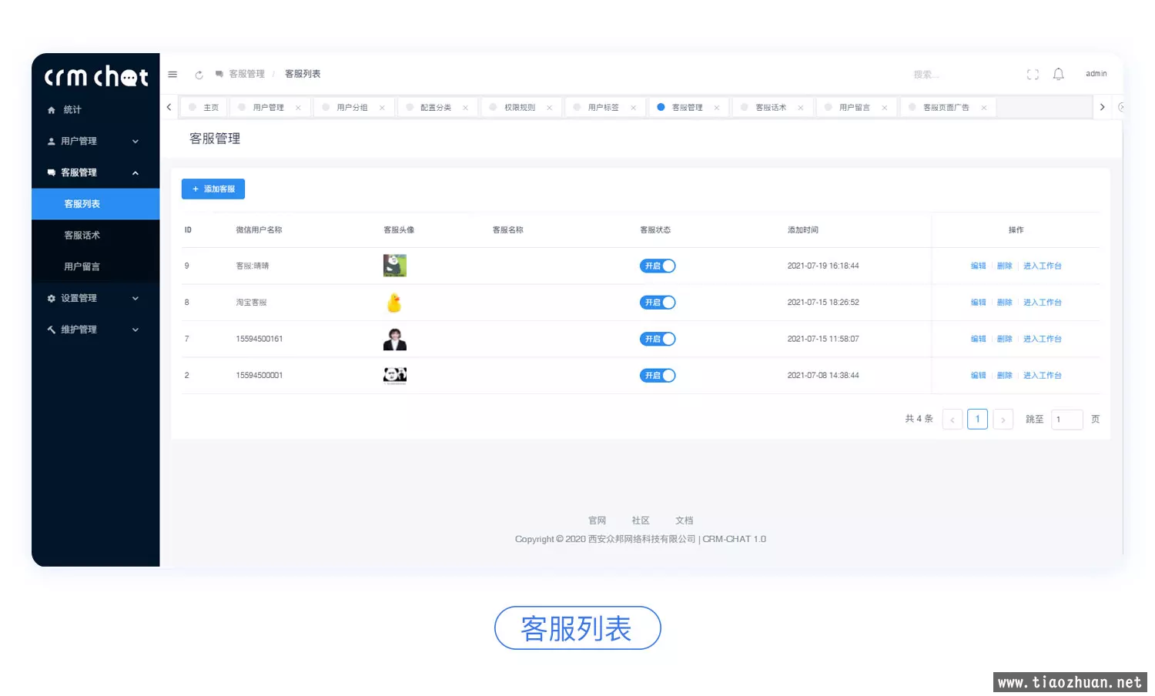This screenshot has width=1155, height=696.
Task: Go to next page arrow
Action: [x=1003, y=420]
